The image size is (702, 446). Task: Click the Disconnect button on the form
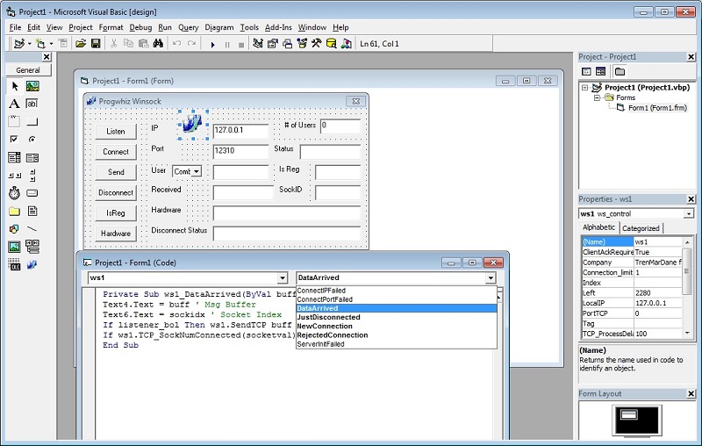coord(116,192)
